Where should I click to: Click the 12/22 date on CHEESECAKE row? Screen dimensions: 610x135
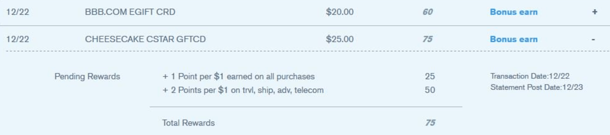point(18,39)
